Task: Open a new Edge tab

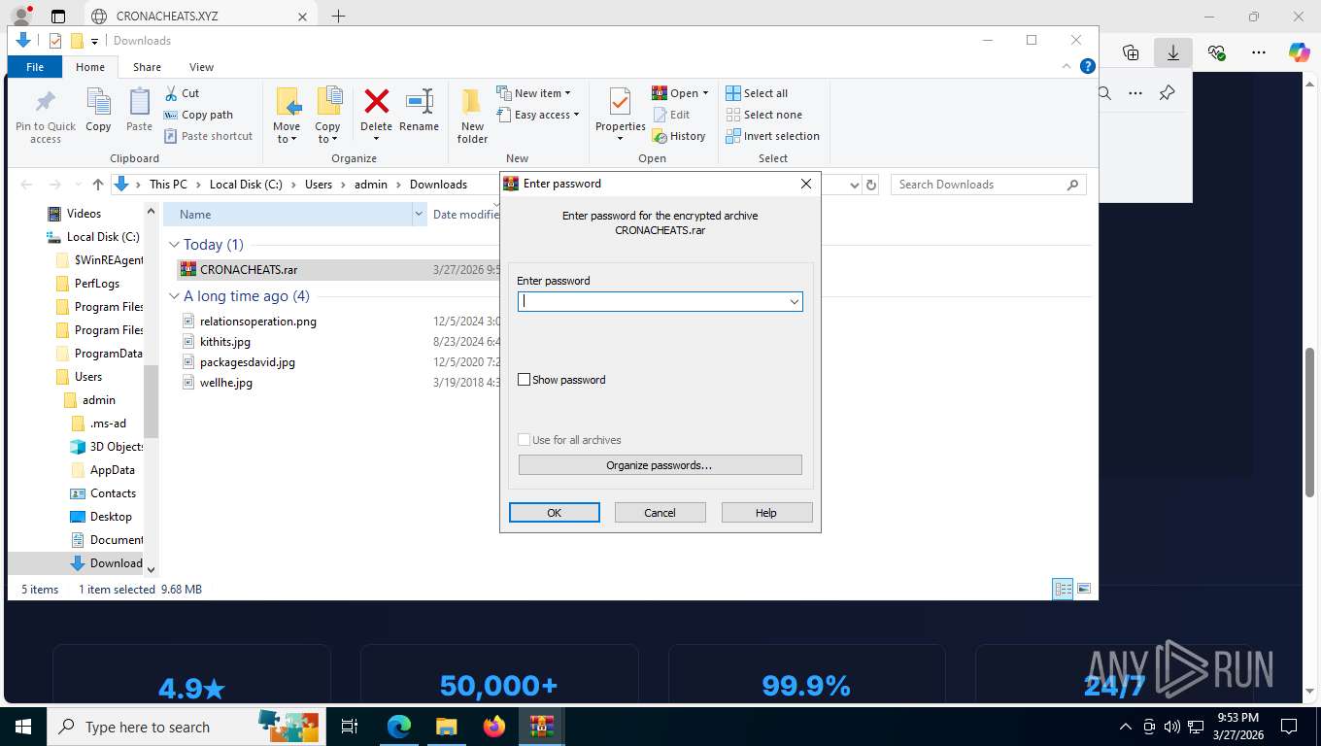Action: point(338,17)
